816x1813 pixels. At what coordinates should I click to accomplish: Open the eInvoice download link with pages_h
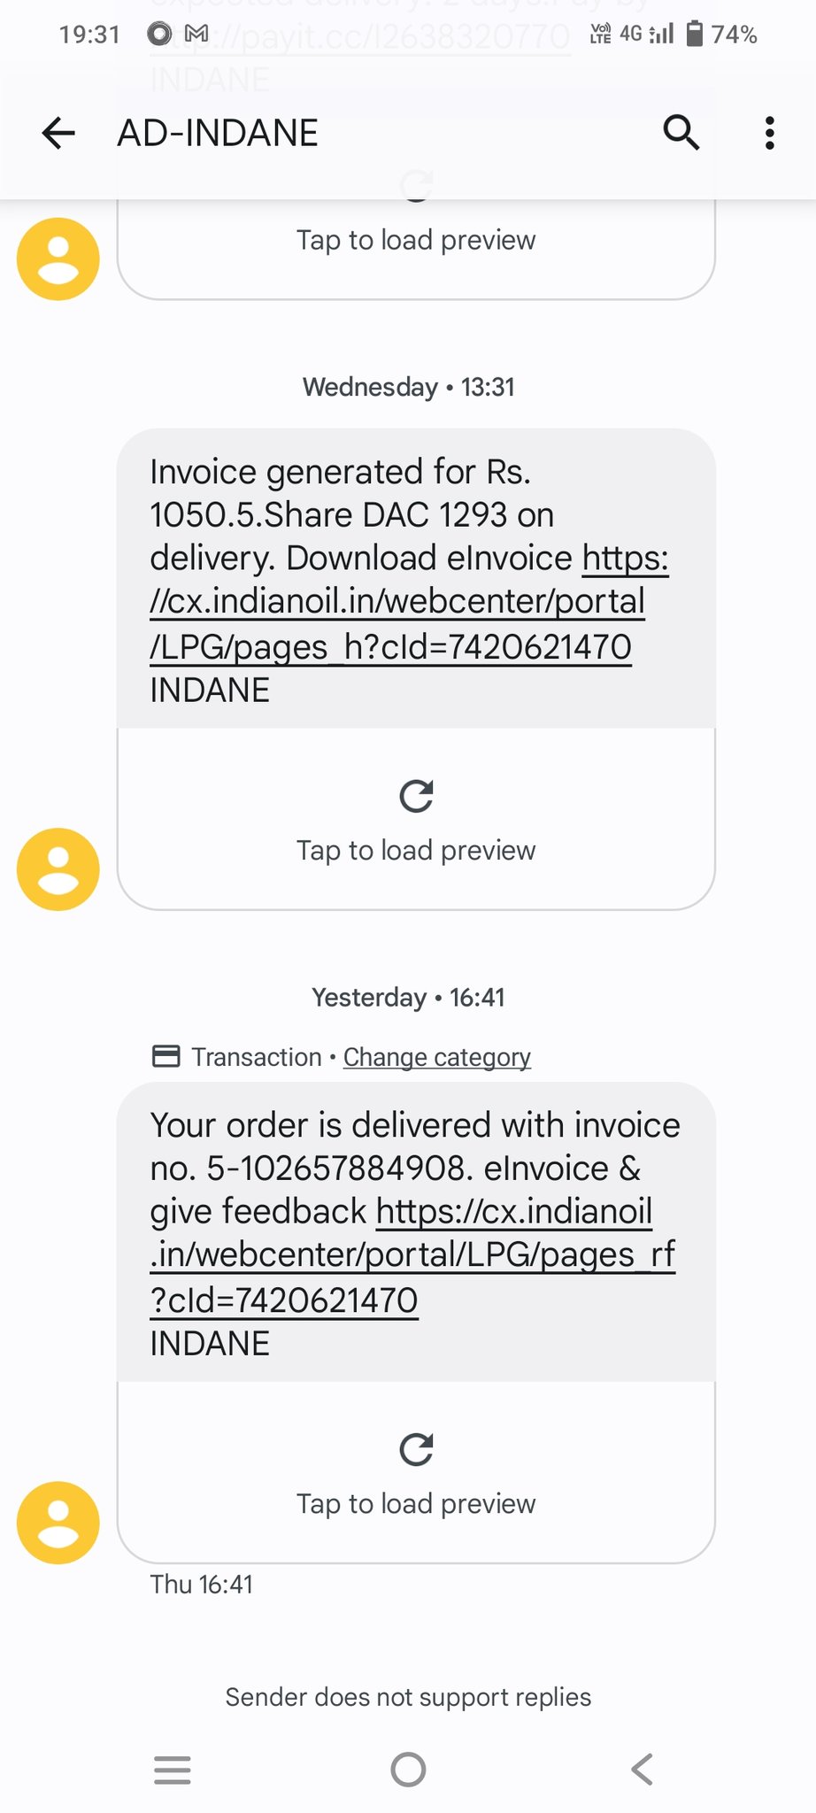(x=396, y=603)
